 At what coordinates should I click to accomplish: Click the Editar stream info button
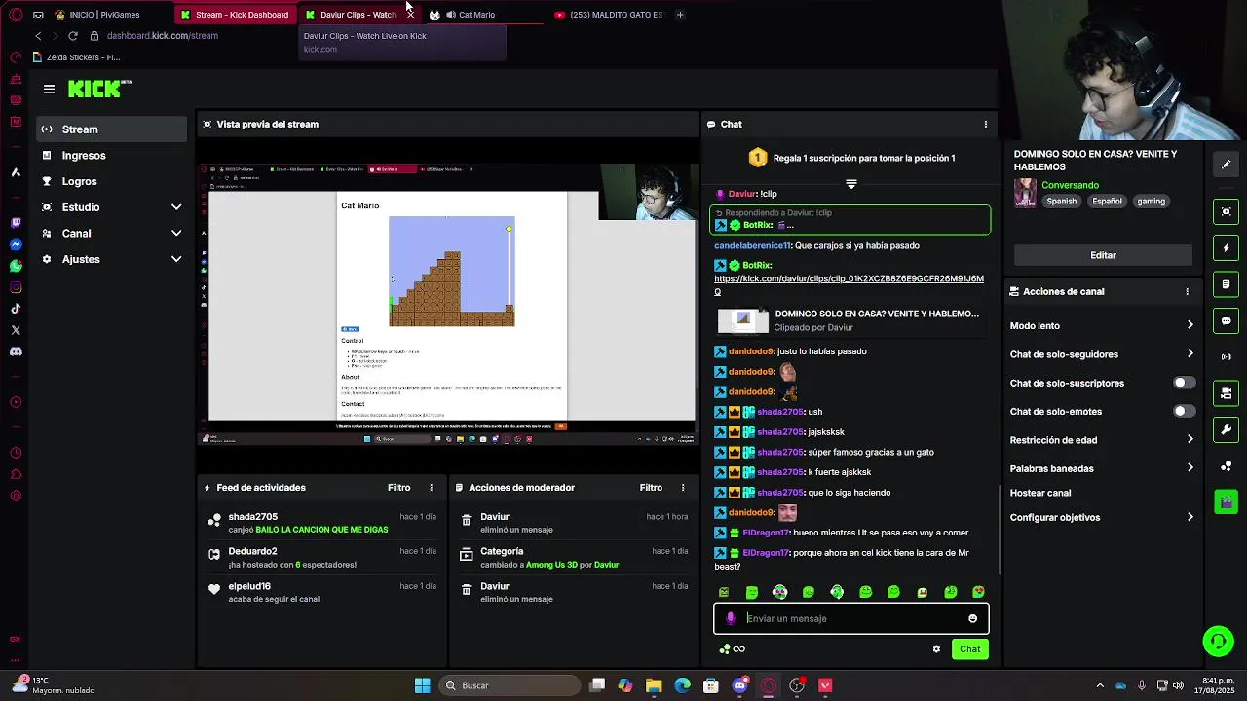point(1103,255)
